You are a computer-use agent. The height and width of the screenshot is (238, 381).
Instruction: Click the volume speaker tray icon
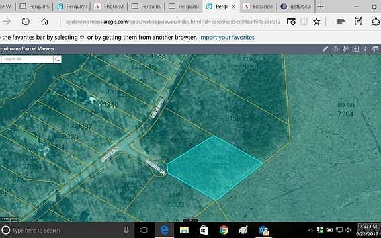pos(349,230)
